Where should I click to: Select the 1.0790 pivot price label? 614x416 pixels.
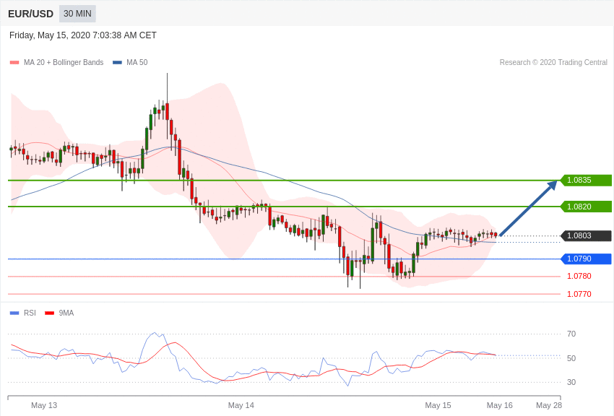[587, 259]
